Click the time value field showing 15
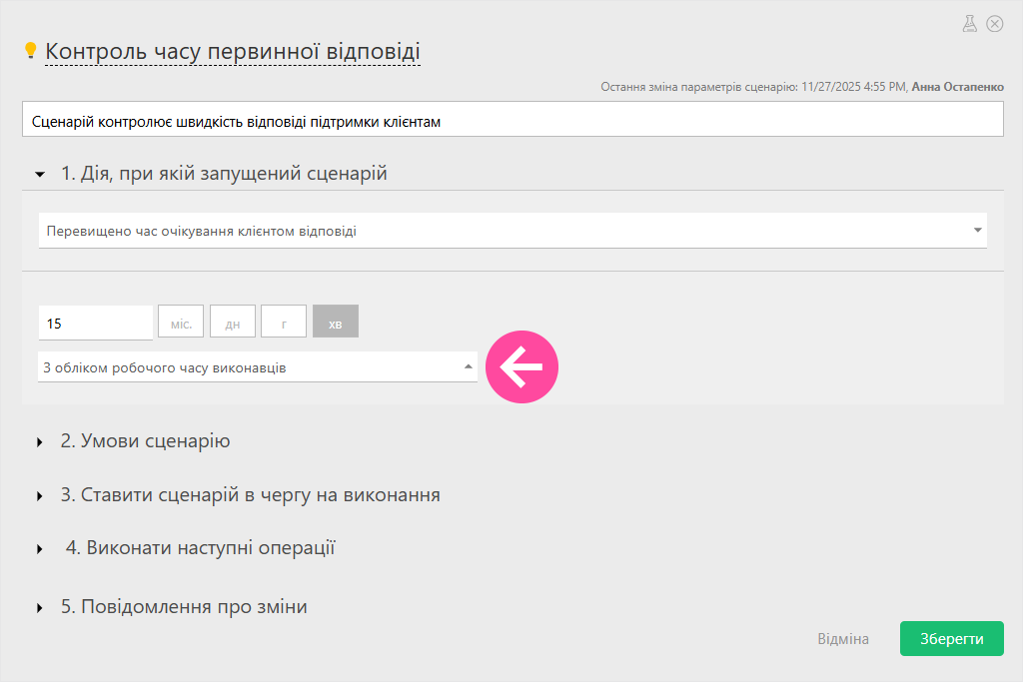 [x=95, y=323]
